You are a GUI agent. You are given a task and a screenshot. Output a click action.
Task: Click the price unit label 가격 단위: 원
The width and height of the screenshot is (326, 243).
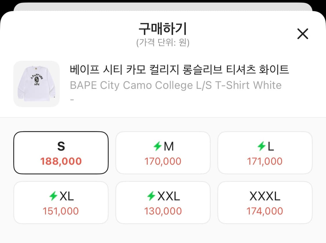(x=163, y=43)
